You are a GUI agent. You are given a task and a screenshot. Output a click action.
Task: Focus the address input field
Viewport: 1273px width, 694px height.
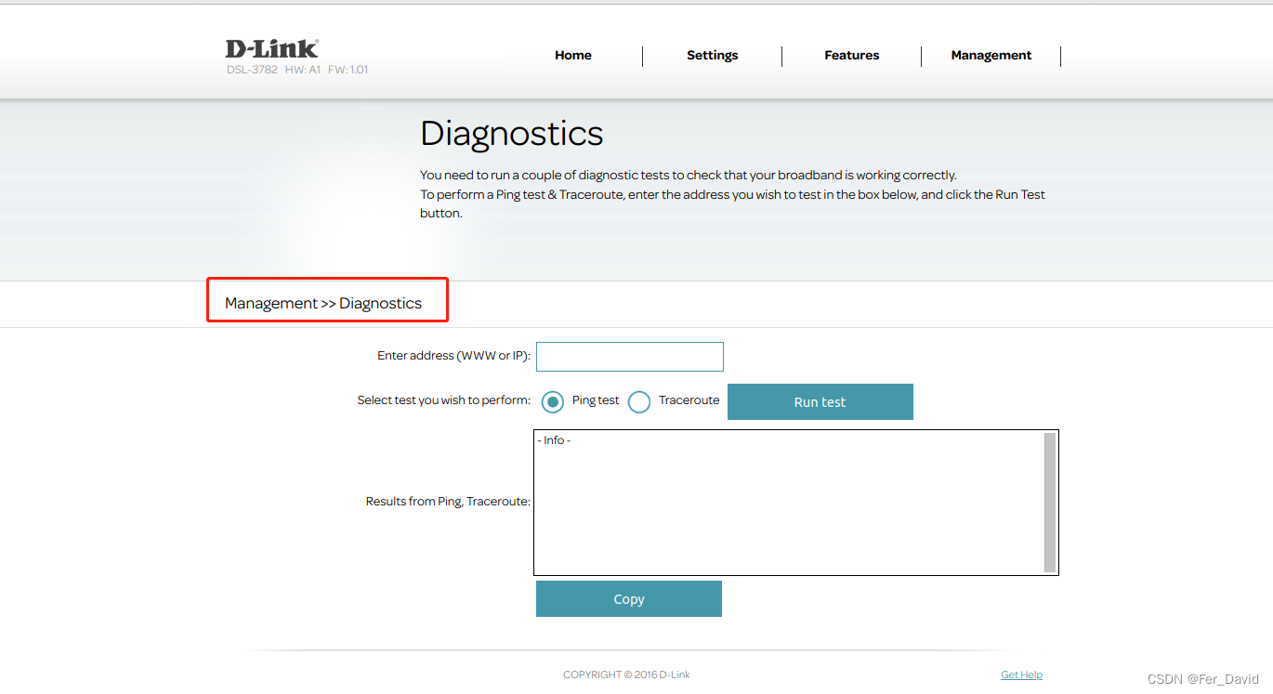(630, 357)
